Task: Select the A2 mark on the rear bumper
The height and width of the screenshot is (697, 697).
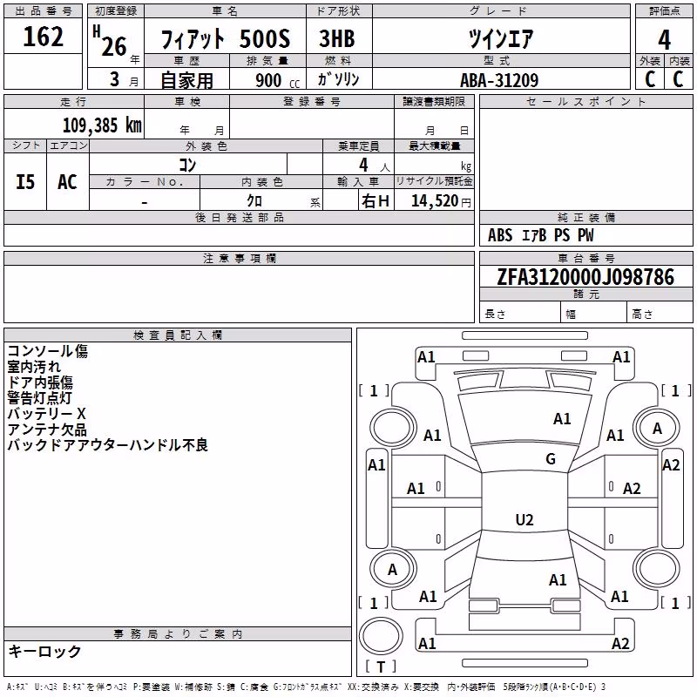Action: coord(620,643)
